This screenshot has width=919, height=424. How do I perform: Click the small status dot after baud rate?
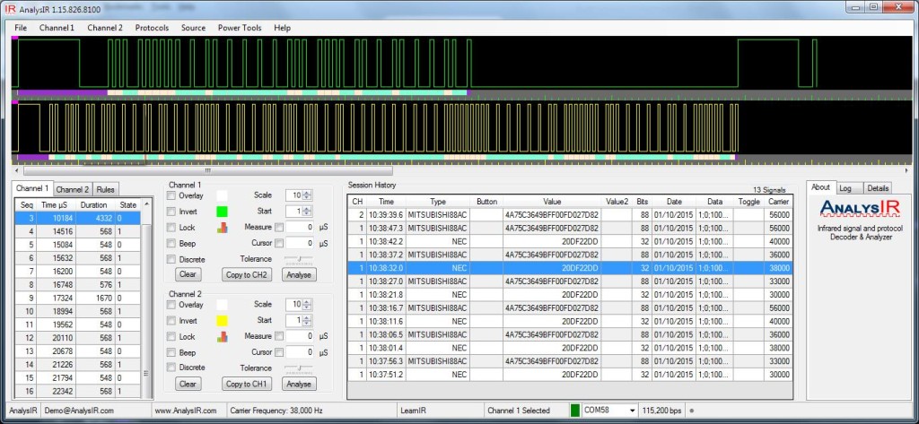692,411
